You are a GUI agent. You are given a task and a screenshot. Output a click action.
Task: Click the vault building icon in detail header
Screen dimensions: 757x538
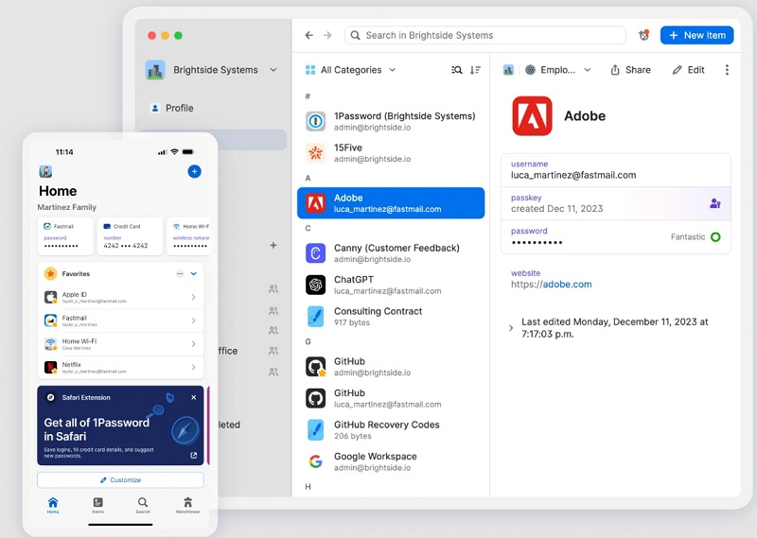(508, 70)
